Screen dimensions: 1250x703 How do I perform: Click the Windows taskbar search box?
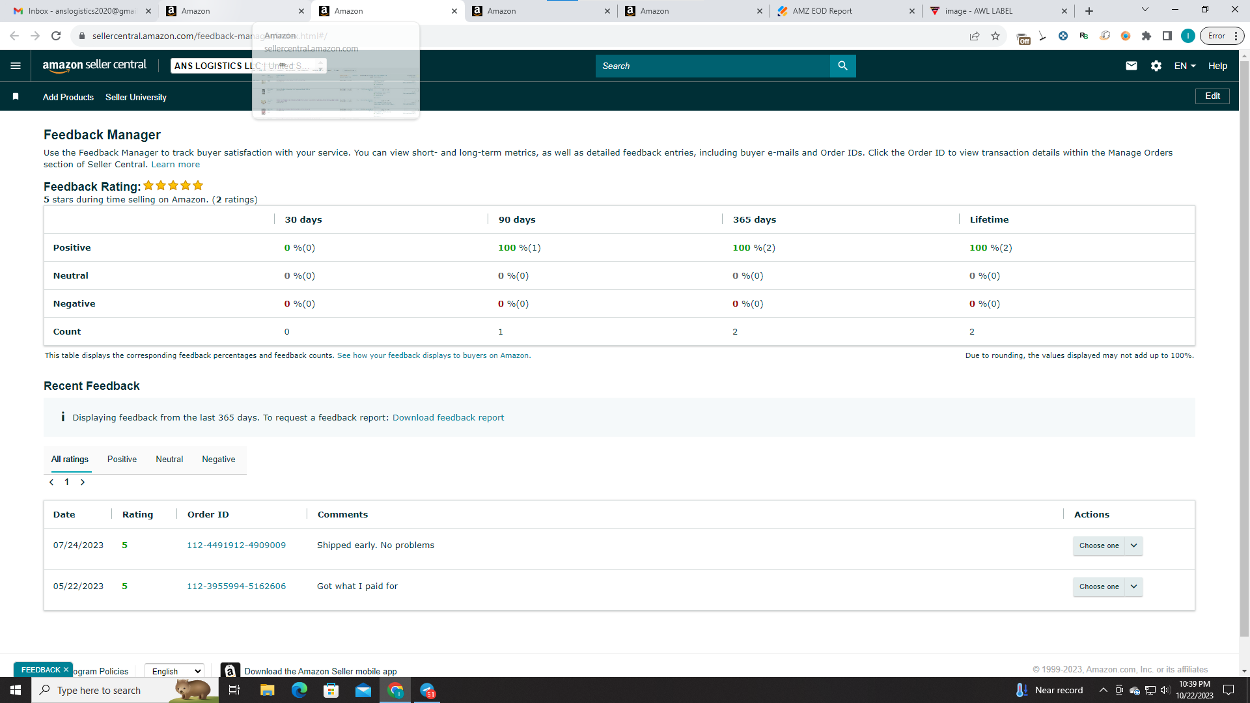point(125,690)
